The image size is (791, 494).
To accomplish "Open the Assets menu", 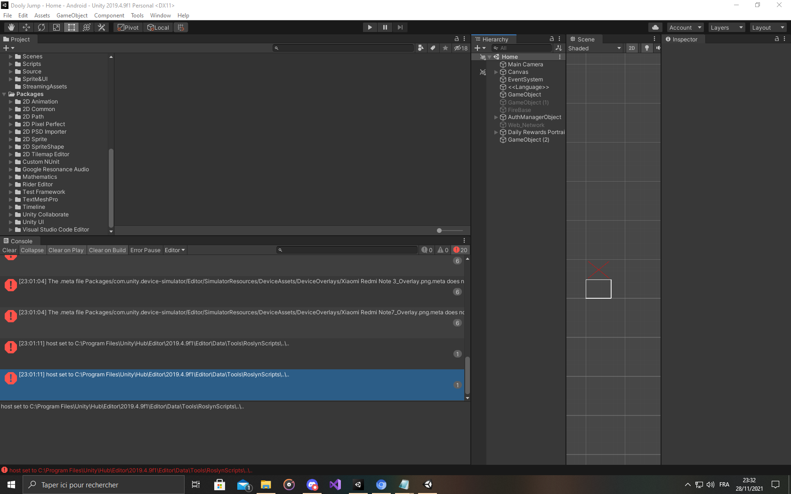I will click(x=42, y=16).
